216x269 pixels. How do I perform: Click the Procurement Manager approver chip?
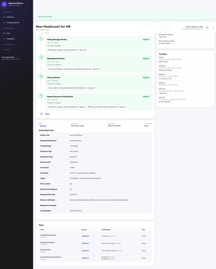pos(74,69)
